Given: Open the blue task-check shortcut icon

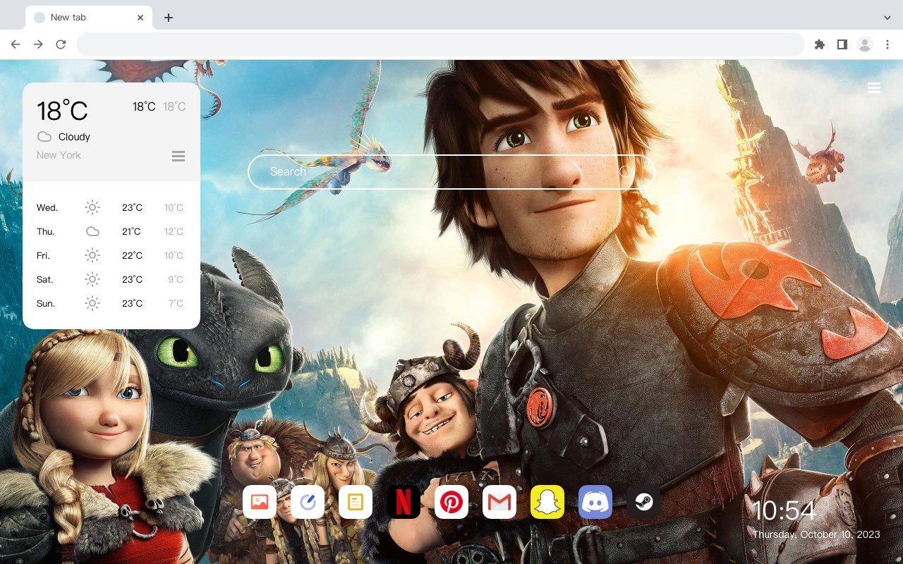Looking at the screenshot, I should point(308,502).
